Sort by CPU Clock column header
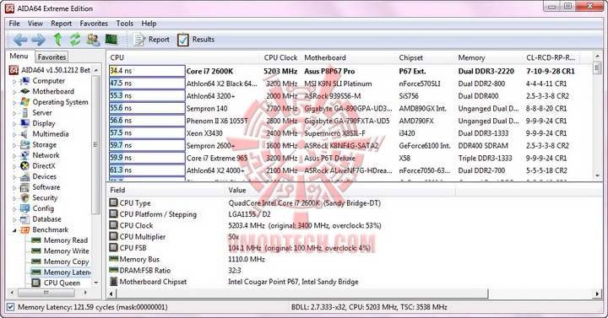Image resolution: width=608 pixels, height=318 pixels. tap(280, 57)
